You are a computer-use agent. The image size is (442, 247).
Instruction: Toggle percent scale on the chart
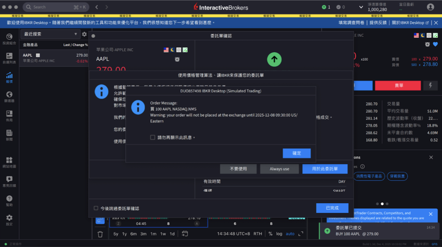click(270, 234)
